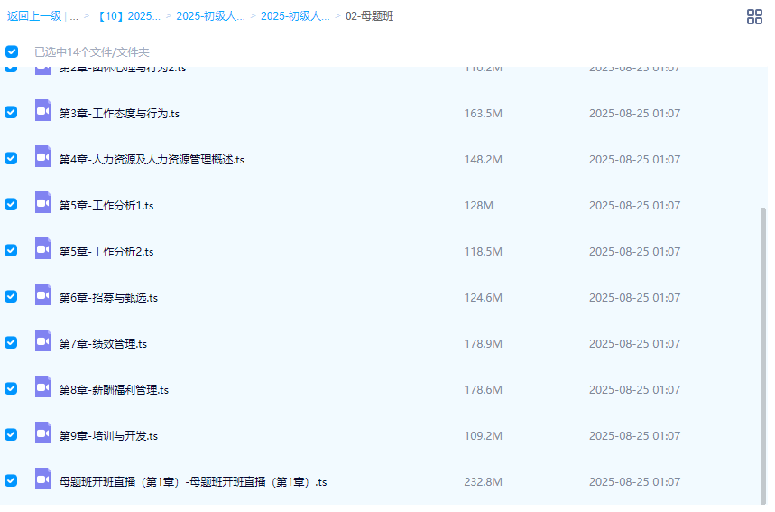Click size value 118.5M
Viewport: 775px width, 512px height.
(x=483, y=251)
